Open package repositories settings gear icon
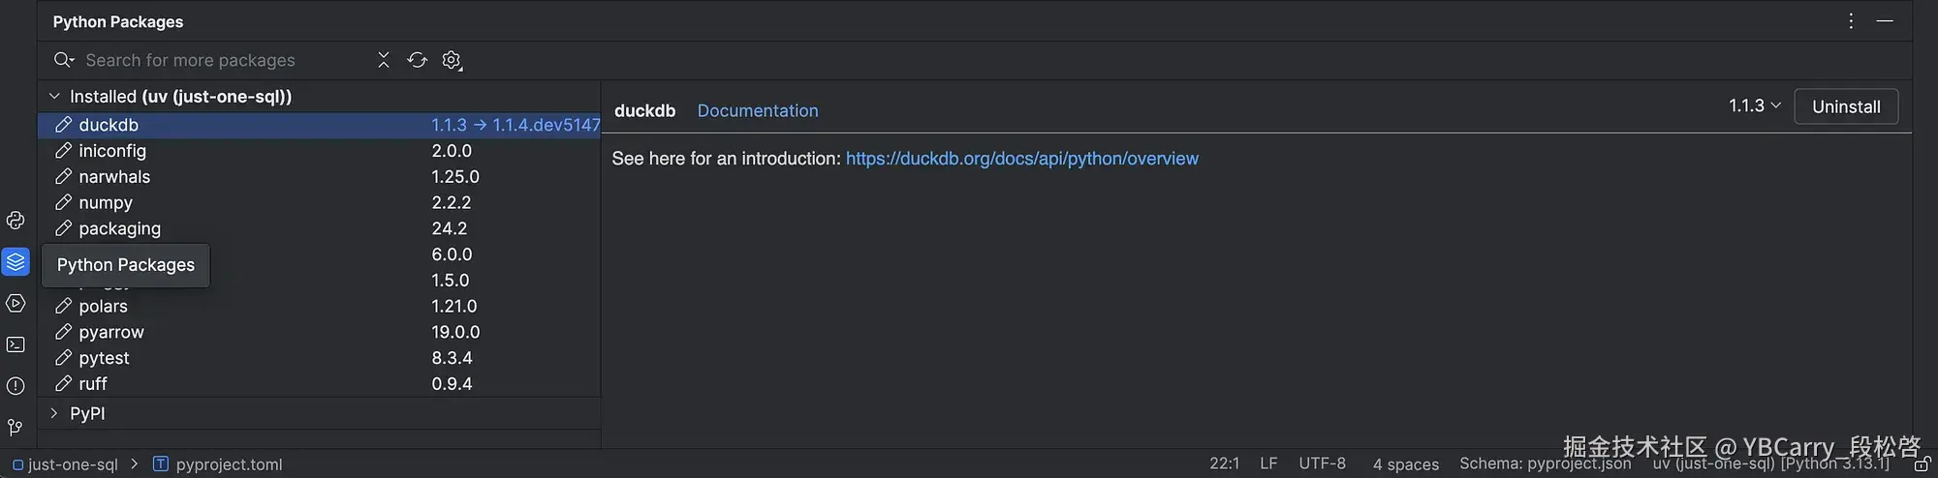This screenshot has height=478, width=1938. pyautogui.click(x=452, y=60)
